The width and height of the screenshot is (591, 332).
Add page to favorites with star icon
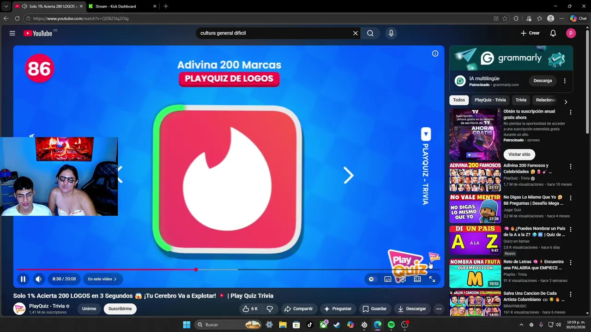coord(505,18)
